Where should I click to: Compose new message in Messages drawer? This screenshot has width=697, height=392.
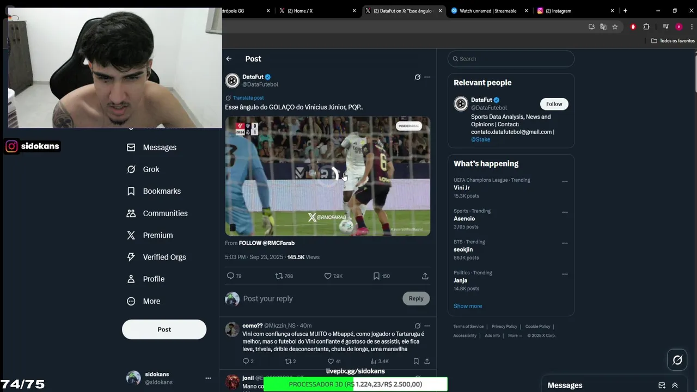click(662, 385)
